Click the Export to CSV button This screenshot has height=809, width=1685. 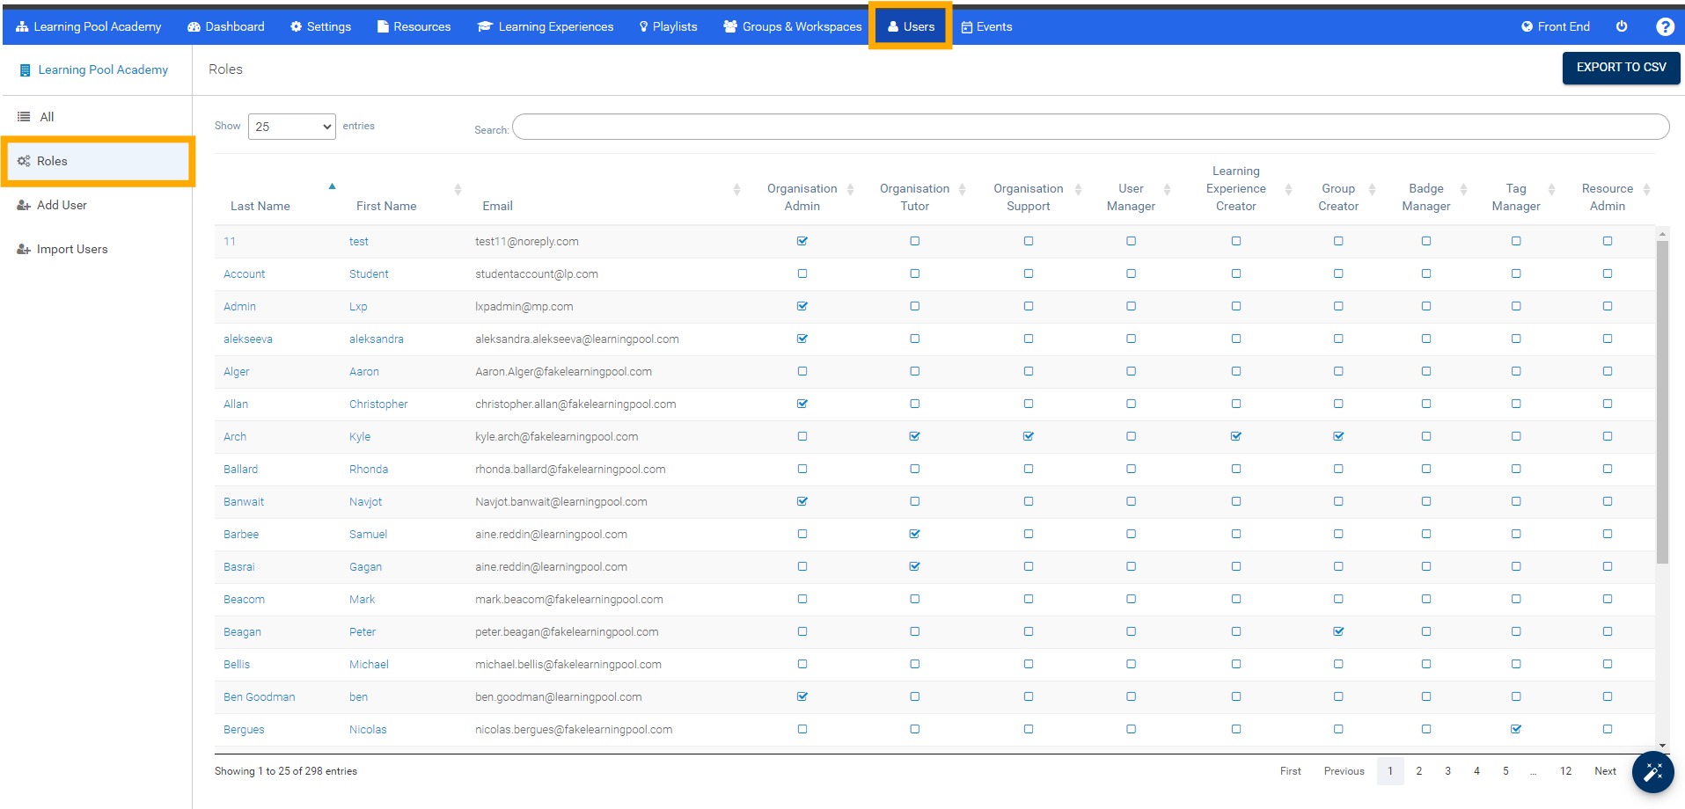pos(1621,68)
